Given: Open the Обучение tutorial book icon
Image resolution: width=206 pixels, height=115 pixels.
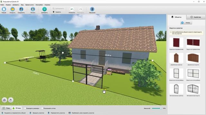Looking at the screenshot, I should pyautogui.click(x=92, y=9).
